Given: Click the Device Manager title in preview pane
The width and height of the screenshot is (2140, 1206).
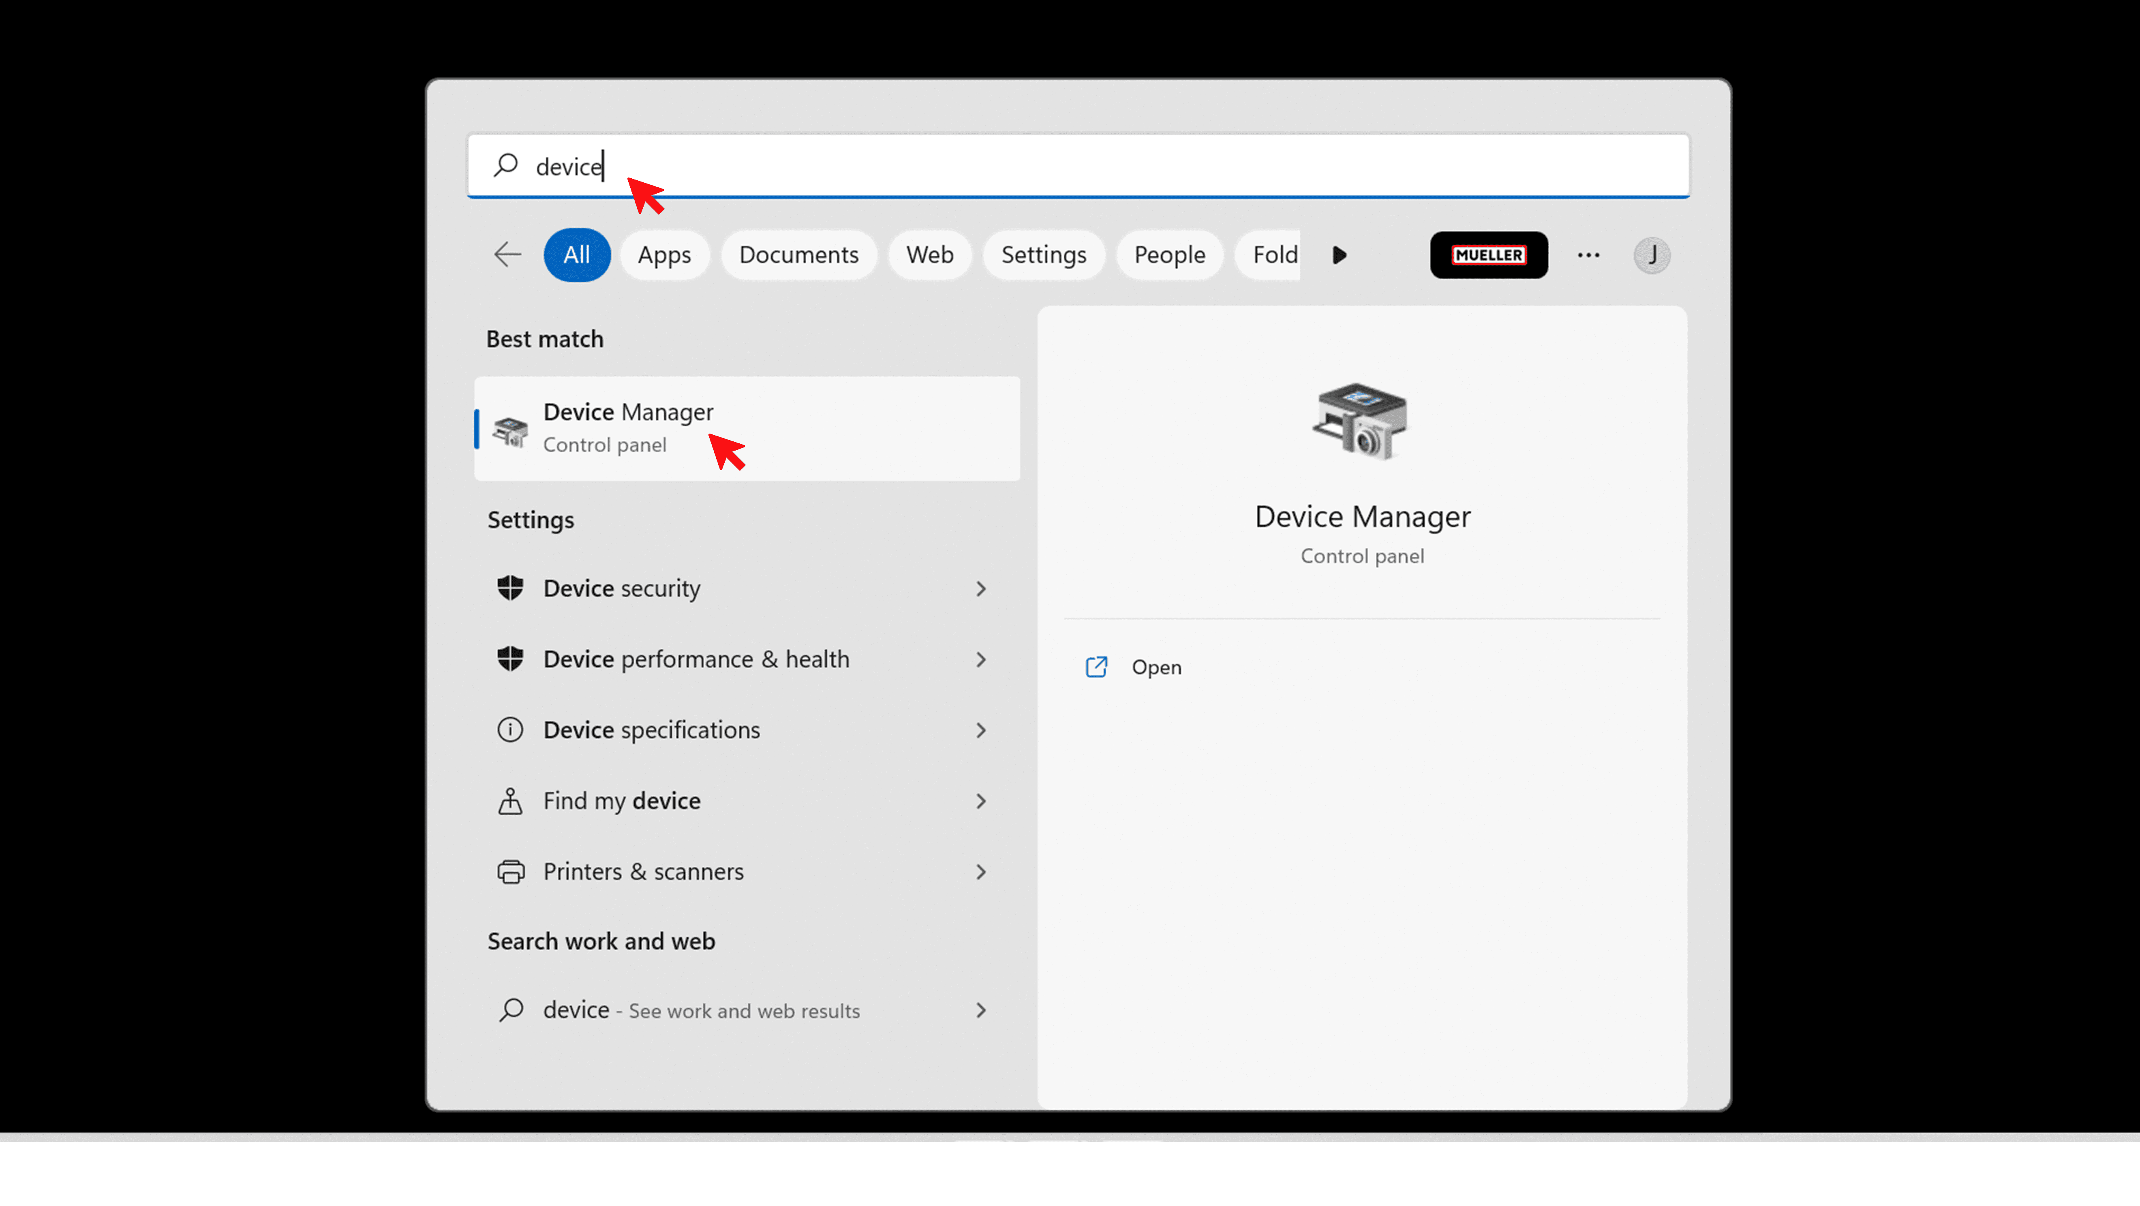Looking at the screenshot, I should coord(1362,517).
